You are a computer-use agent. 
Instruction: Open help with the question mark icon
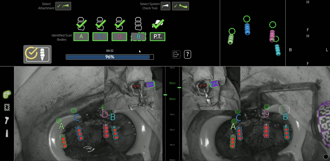[187, 54]
